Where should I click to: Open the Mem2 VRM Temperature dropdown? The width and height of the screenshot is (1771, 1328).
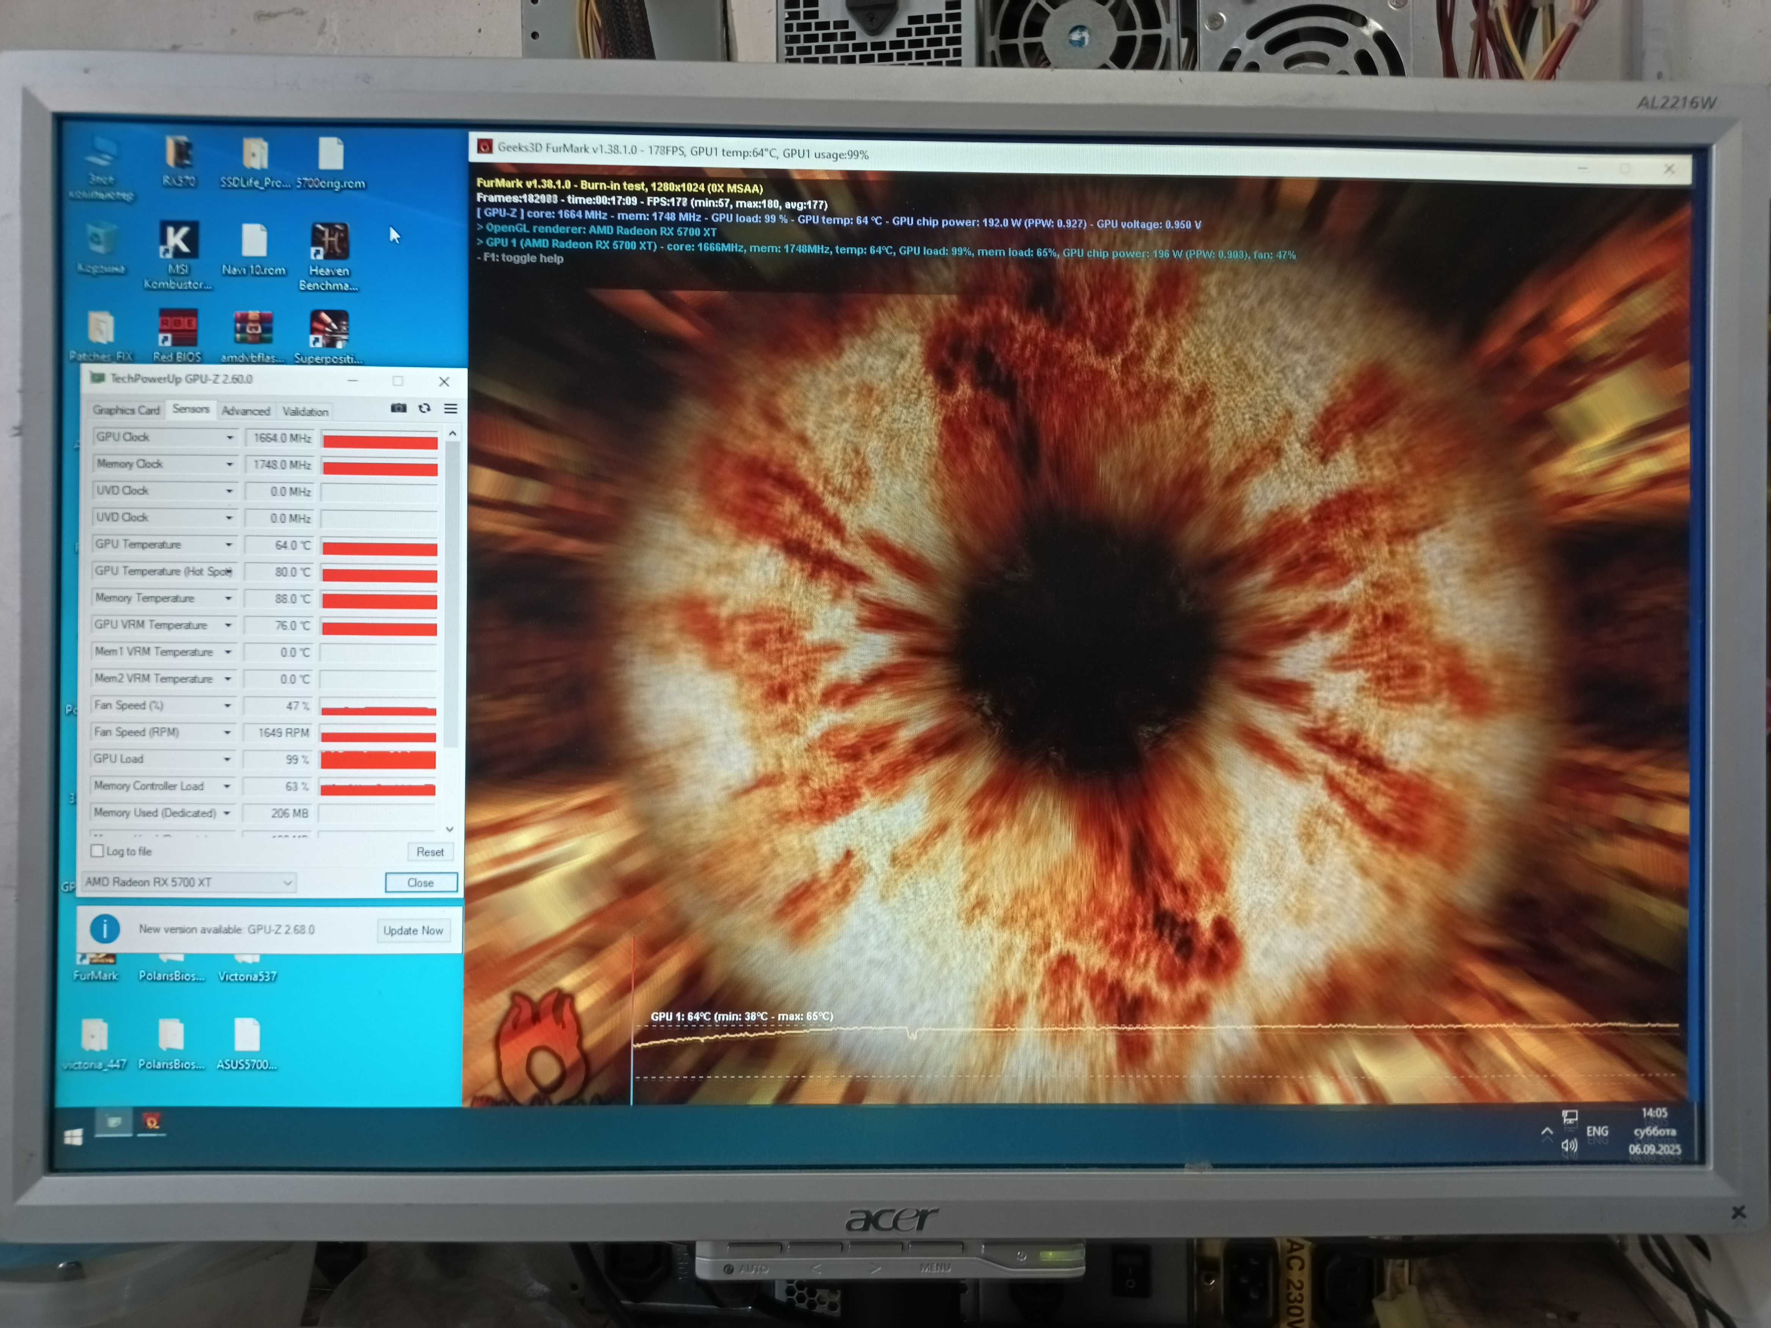227,679
